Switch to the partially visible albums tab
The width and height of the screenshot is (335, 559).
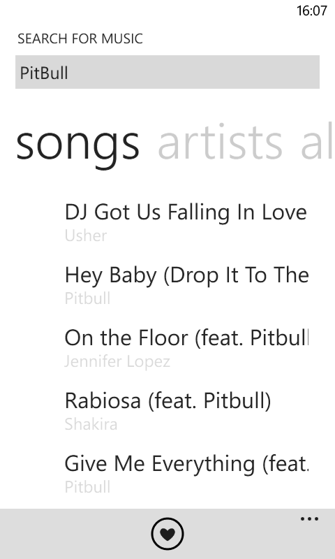click(x=318, y=141)
